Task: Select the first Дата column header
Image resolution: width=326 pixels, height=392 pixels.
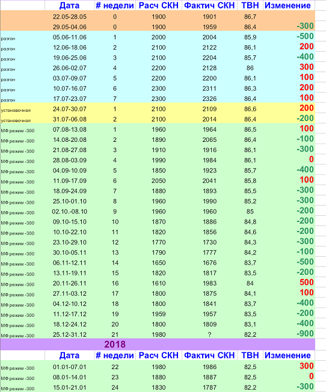Action: click(x=69, y=5)
